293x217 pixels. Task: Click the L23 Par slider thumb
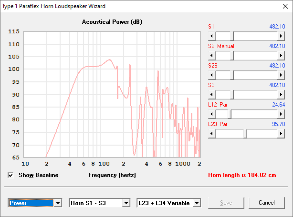click(245, 134)
